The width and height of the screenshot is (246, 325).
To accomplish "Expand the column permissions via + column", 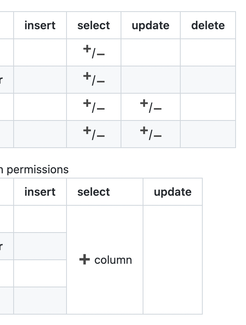I will coord(105,260).
